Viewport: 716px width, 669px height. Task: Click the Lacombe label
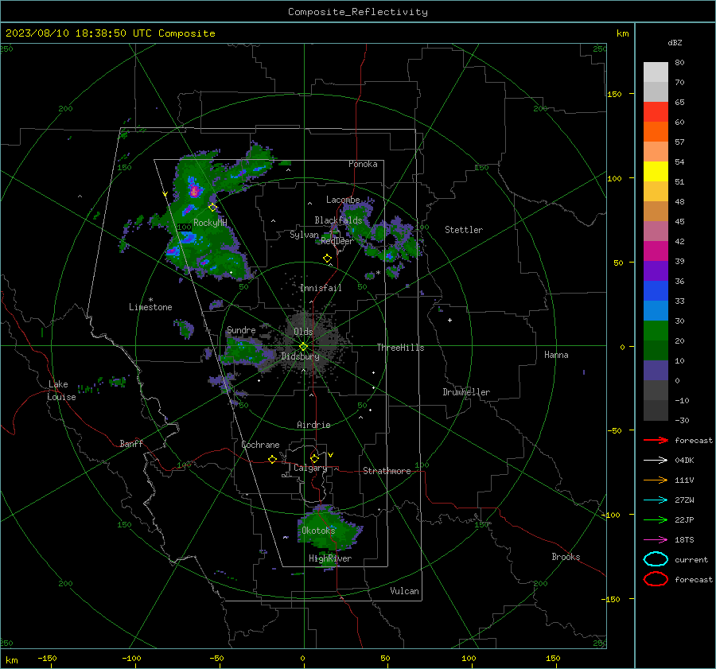coord(343,200)
